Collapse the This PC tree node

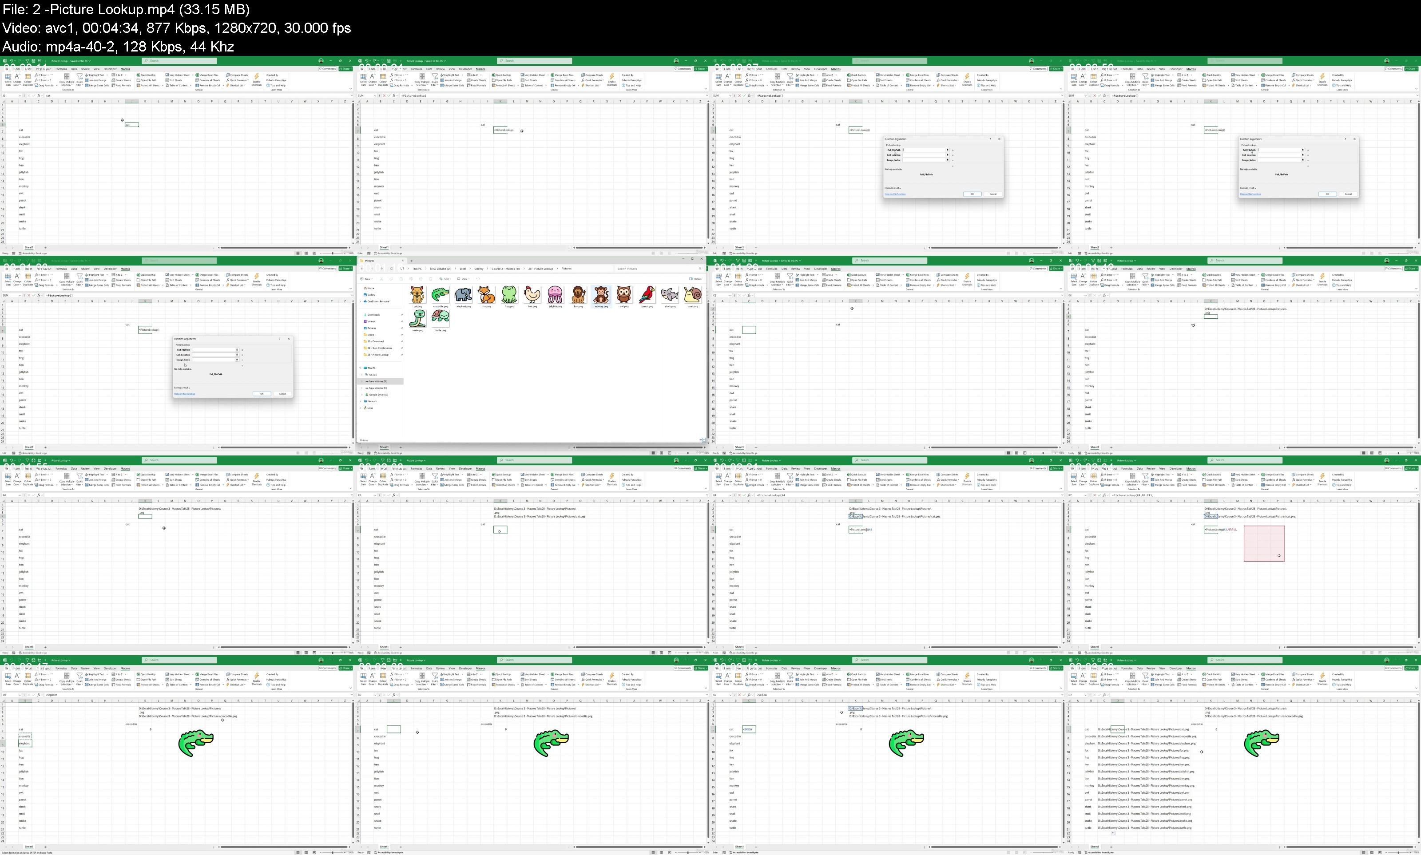(x=361, y=368)
